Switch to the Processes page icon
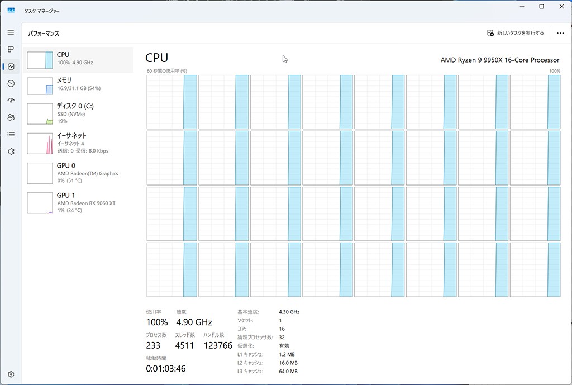This screenshot has width=572, height=385. click(11, 50)
